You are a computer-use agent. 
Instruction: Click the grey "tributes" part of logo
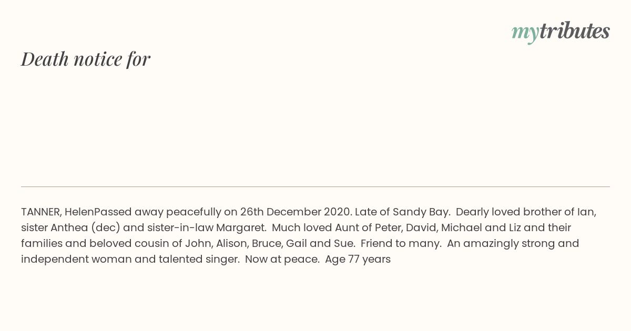tap(575, 30)
